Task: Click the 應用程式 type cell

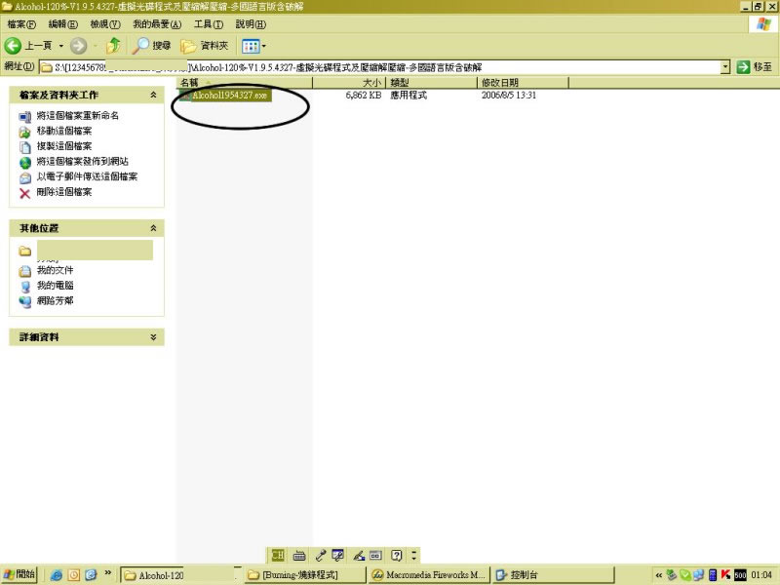Action: click(x=409, y=95)
